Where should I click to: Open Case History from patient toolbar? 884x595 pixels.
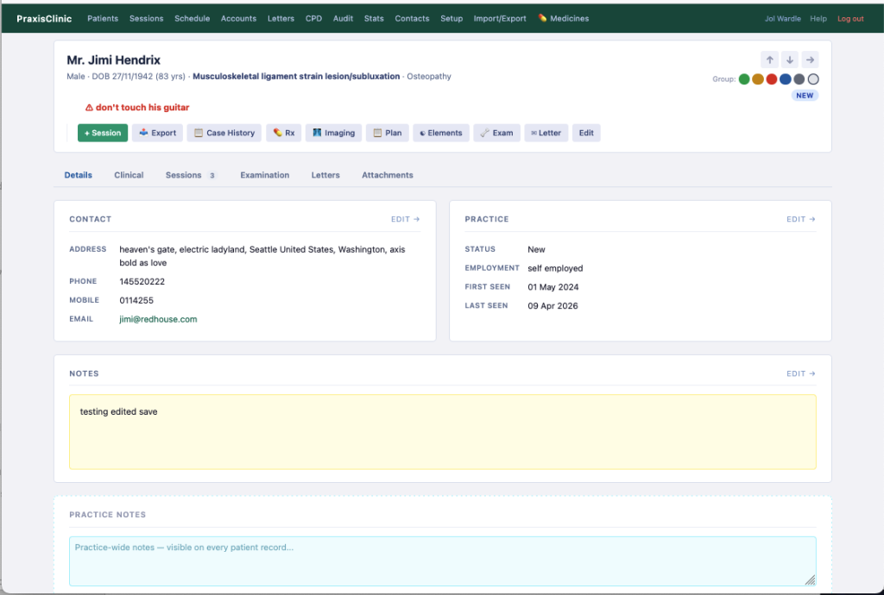224,133
